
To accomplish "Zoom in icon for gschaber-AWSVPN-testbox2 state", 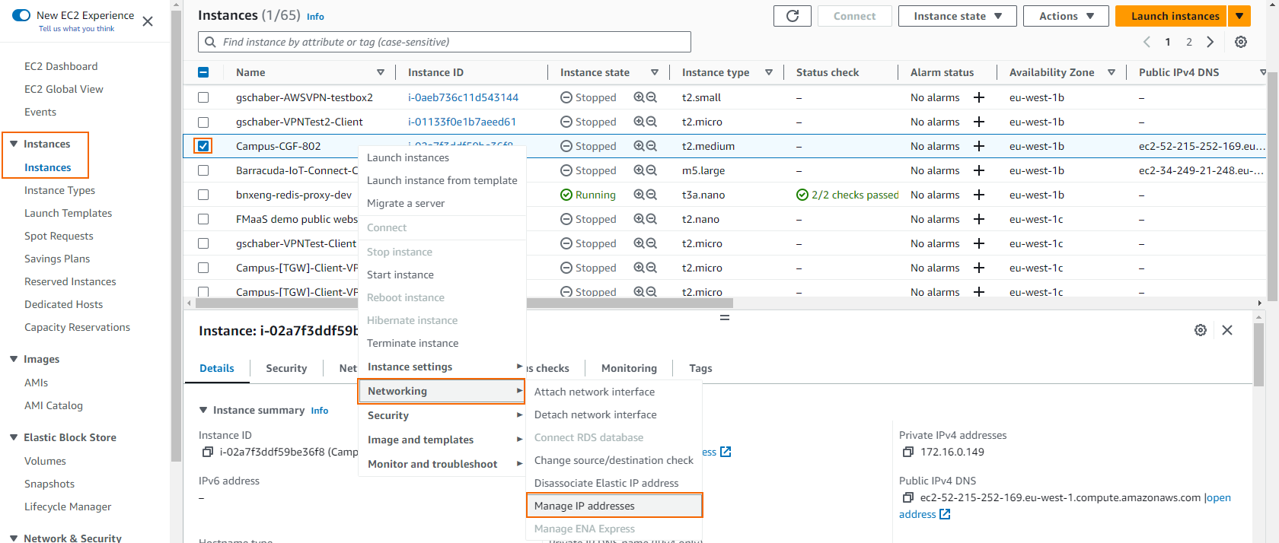I will click(x=639, y=97).
